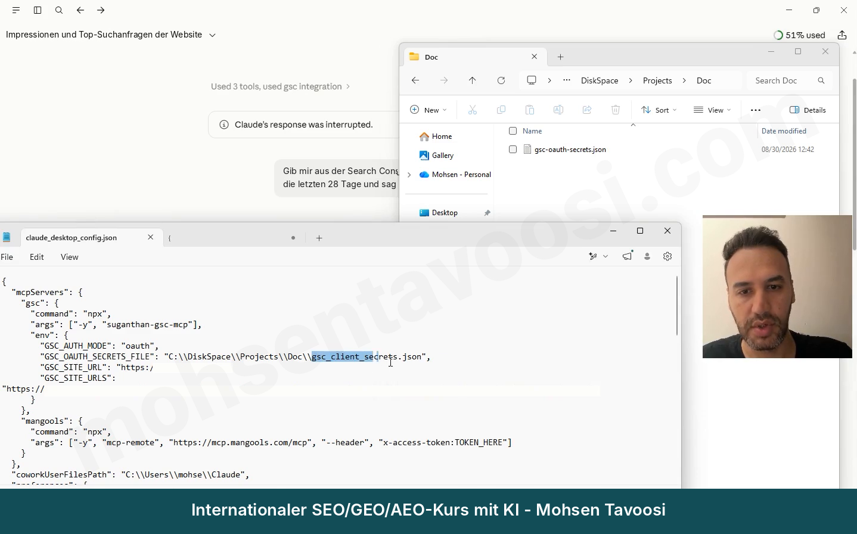
Task: Click the Rename icon in Explorer toolbar
Action: 558,110
